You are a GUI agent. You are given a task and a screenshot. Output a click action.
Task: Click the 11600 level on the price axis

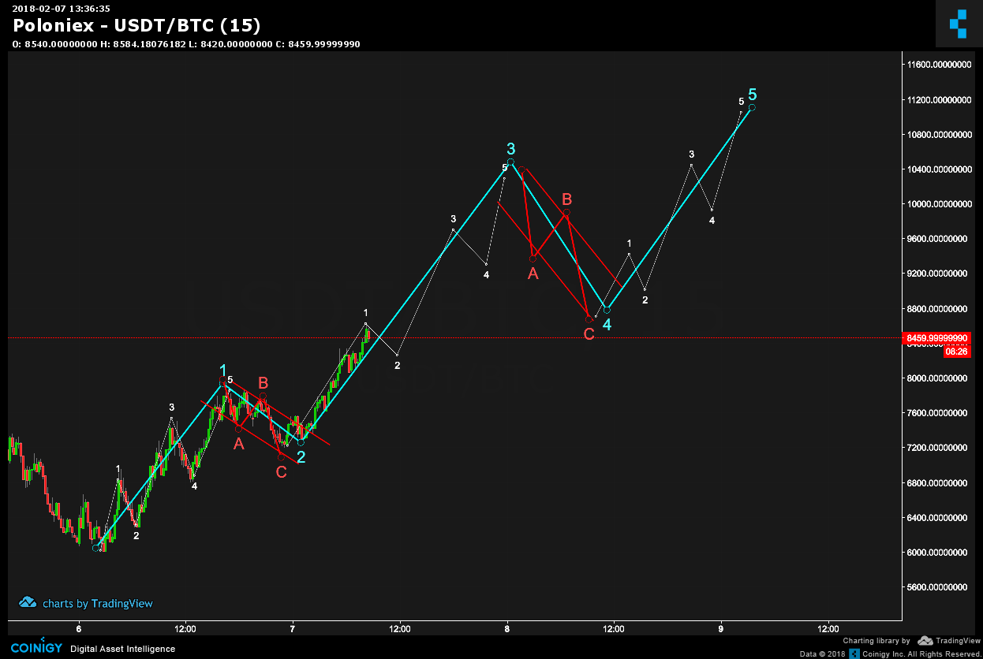(x=939, y=65)
